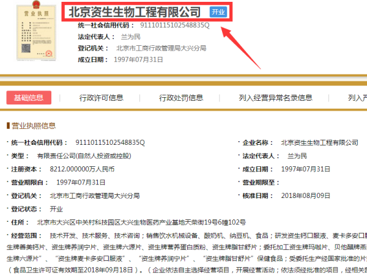The height and width of the screenshot is (275, 367).
Task: Click 企业名称 value on right column
Action: click(x=319, y=142)
